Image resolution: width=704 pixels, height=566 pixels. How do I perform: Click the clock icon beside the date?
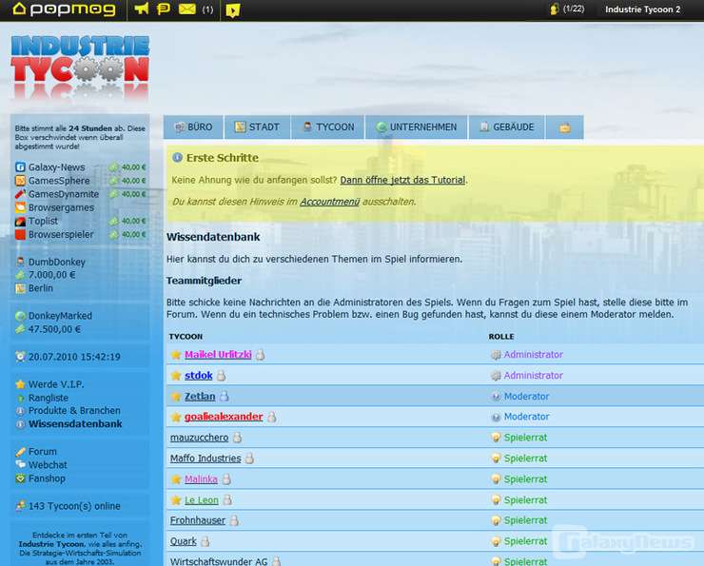[x=20, y=357]
